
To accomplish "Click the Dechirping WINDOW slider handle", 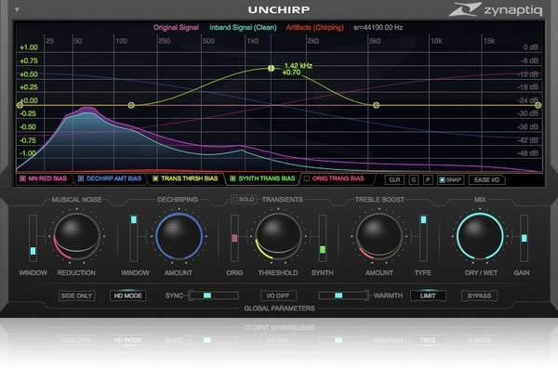I will click(x=134, y=219).
